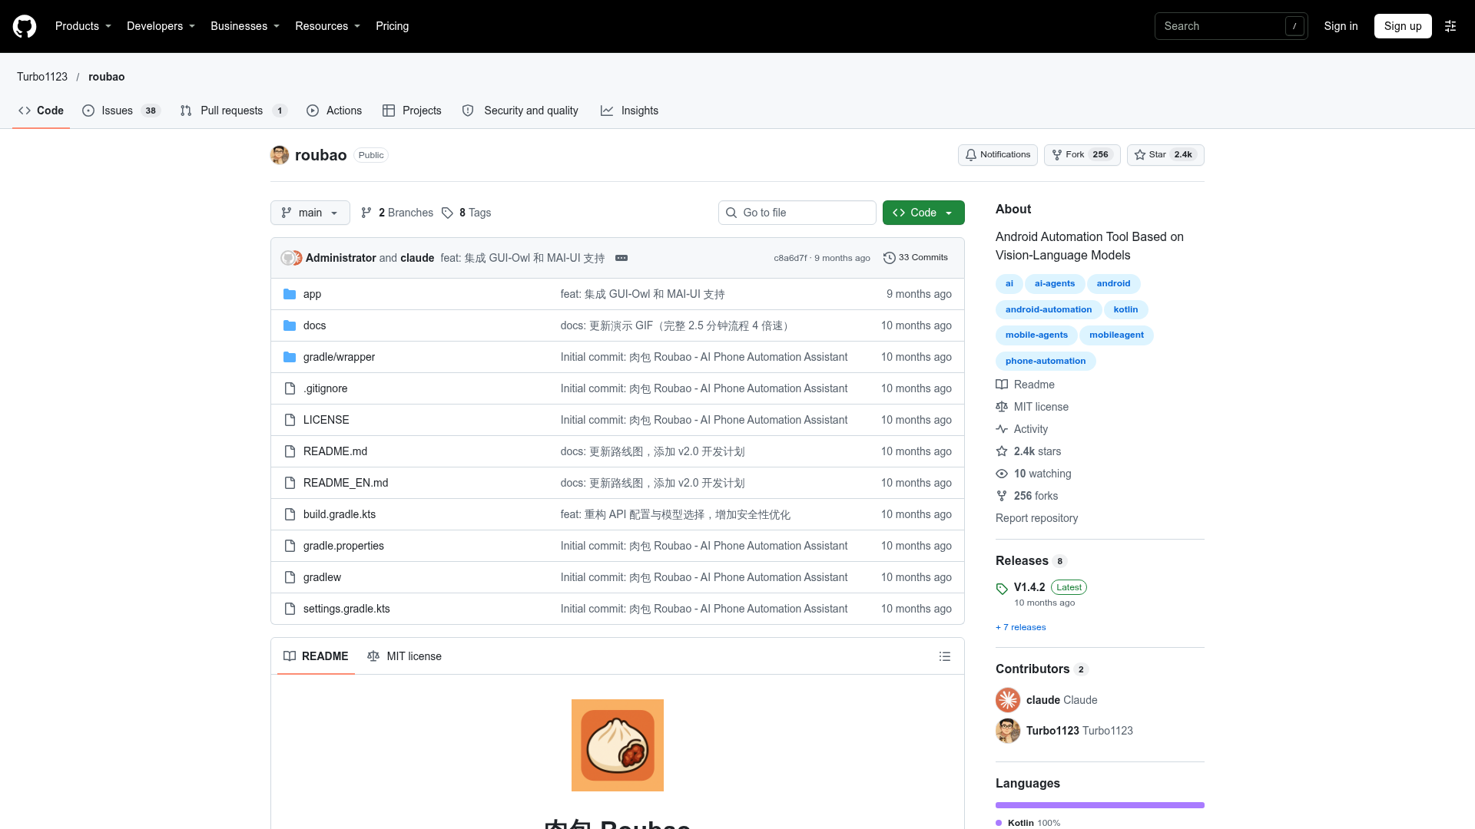The width and height of the screenshot is (1475, 829).
Task: Expand the Products menu
Action: click(x=83, y=26)
